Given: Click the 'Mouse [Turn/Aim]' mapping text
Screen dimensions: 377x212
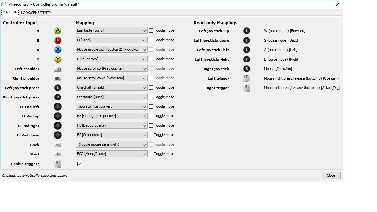Looking at the screenshot, I should [278, 69].
